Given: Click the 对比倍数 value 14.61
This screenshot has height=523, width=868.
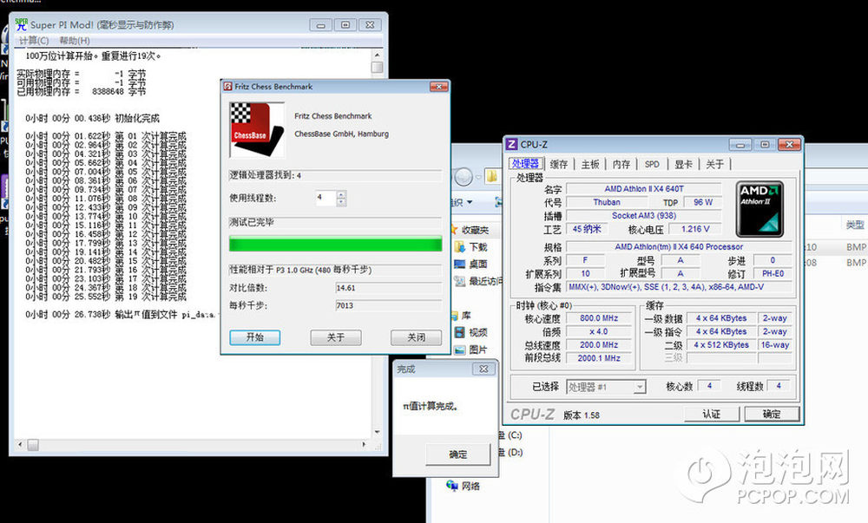Looking at the screenshot, I should (389, 288).
